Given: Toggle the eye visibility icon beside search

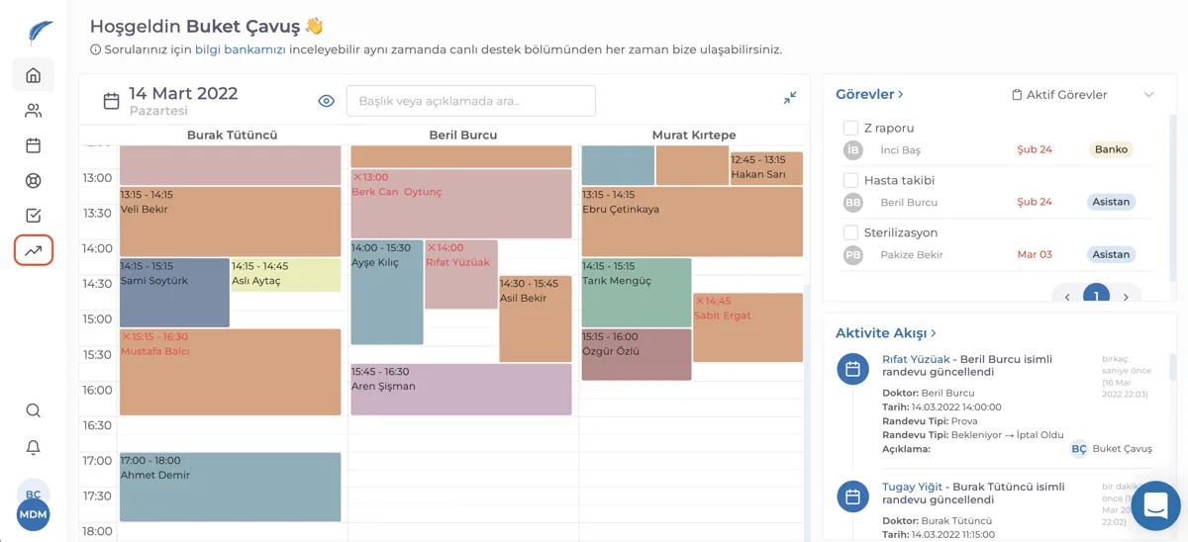Looking at the screenshot, I should point(327,101).
